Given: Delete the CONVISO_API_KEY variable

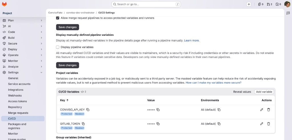Looking at the screenshot, I should (x=269, y=110).
